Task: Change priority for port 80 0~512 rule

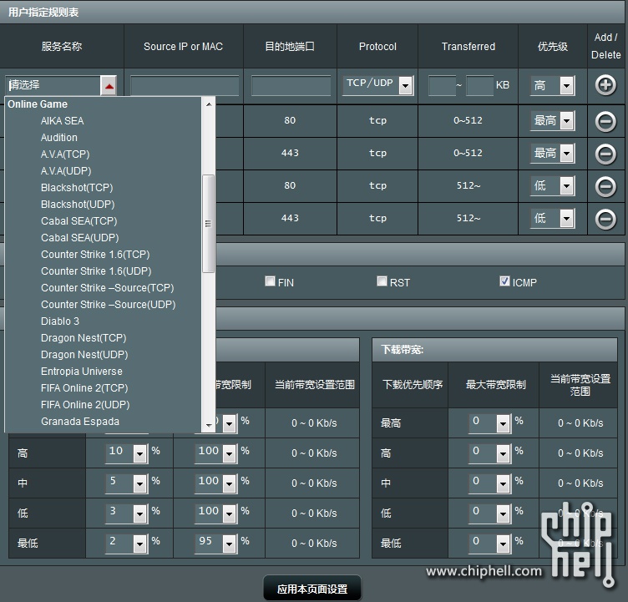Action: click(553, 120)
